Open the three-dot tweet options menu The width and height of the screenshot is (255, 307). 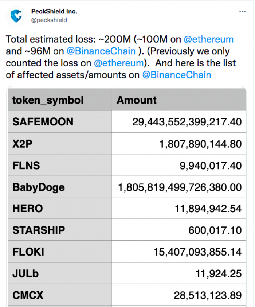pos(242,12)
